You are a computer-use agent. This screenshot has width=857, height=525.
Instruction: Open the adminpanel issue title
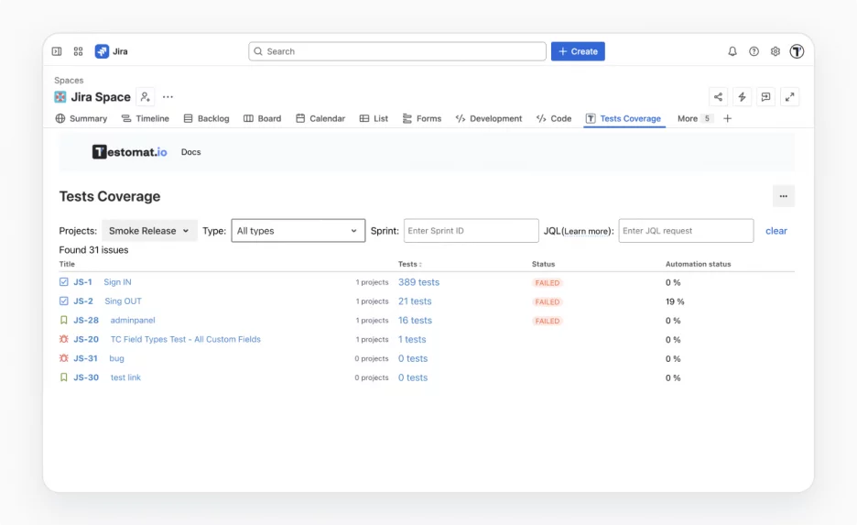click(x=133, y=321)
